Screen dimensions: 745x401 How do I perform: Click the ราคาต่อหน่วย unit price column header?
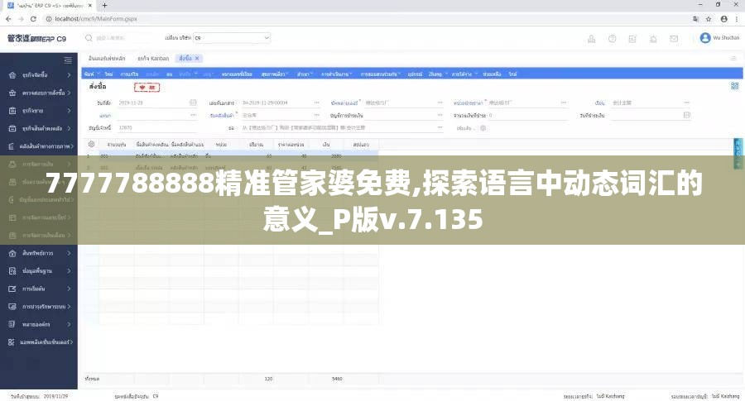coord(291,144)
